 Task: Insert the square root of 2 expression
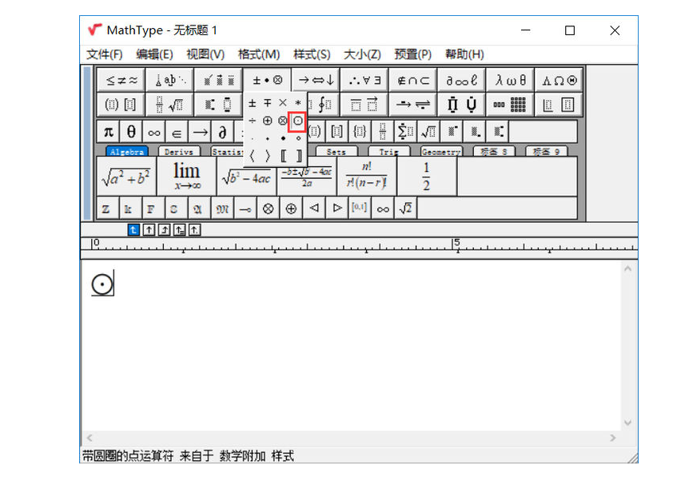[405, 209]
